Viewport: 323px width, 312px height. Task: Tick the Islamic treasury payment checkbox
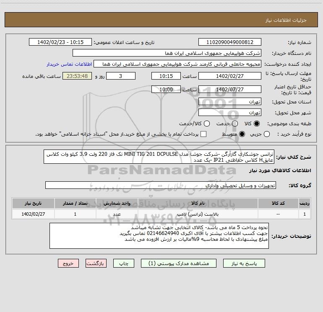(x=203, y=134)
